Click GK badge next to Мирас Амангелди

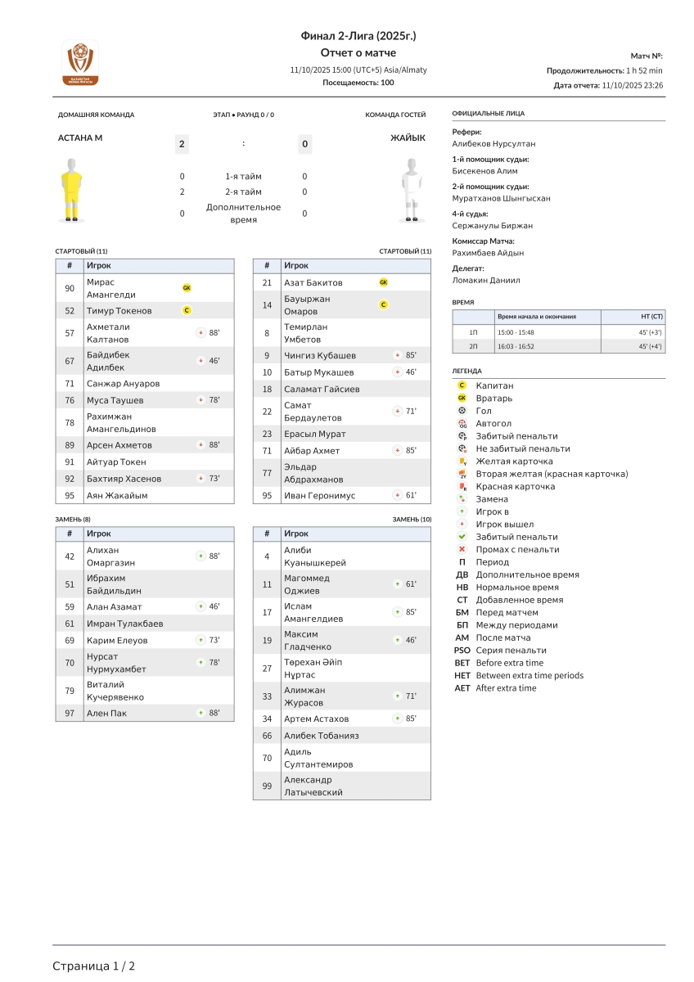click(x=187, y=288)
